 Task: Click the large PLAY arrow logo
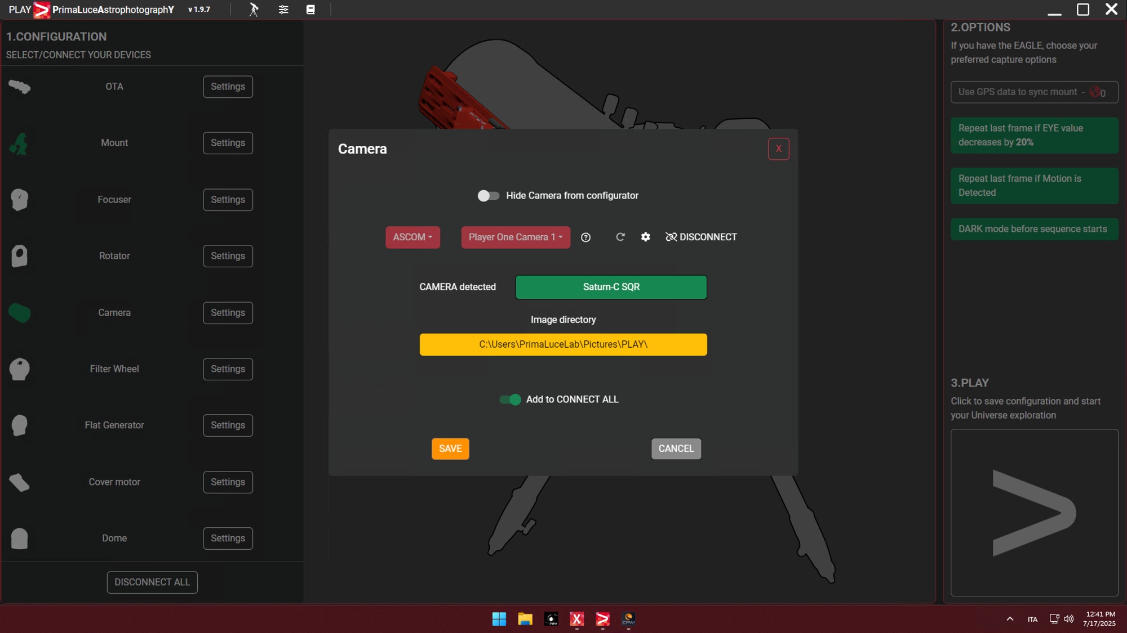[x=1034, y=513]
